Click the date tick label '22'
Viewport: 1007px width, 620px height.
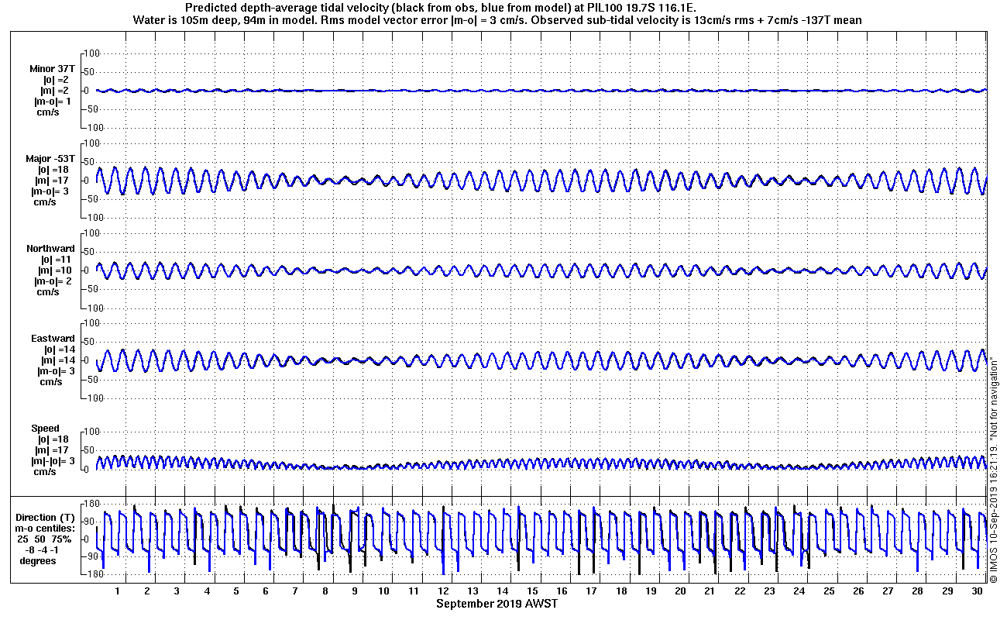point(740,591)
